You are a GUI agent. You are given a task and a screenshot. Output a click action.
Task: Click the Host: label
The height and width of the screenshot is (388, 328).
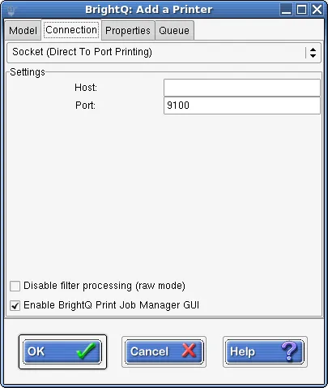point(86,88)
